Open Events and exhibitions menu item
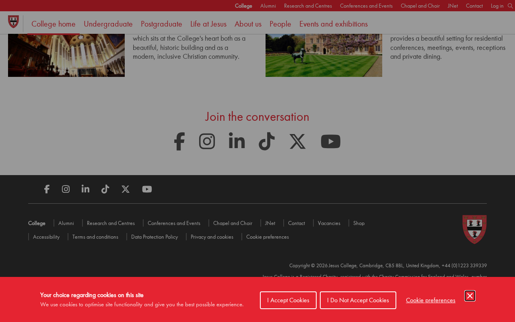The image size is (515, 322). (x=334, y=24)
